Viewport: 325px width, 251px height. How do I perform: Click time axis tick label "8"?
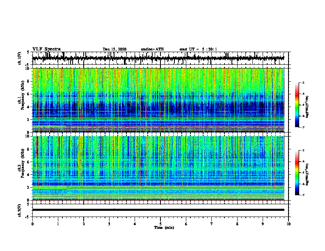pyautogui.click(x=237, y=224)
